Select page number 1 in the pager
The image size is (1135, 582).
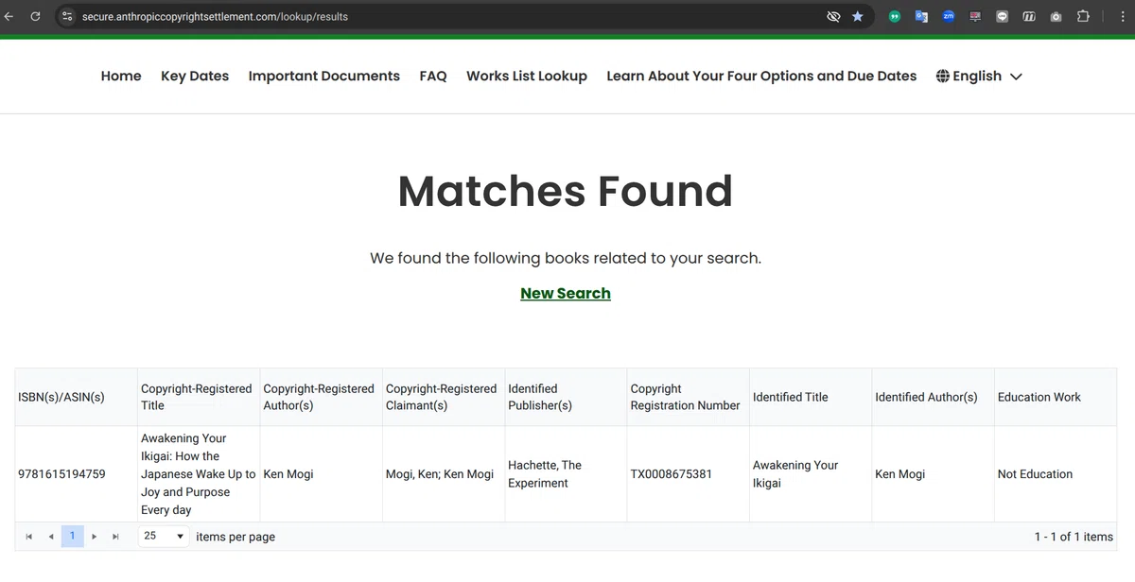tap(72, 536)
